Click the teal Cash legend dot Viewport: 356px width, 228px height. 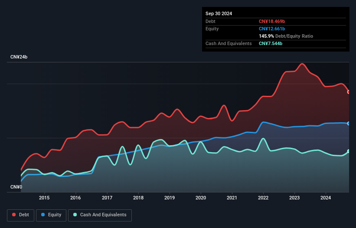[75, 215]
